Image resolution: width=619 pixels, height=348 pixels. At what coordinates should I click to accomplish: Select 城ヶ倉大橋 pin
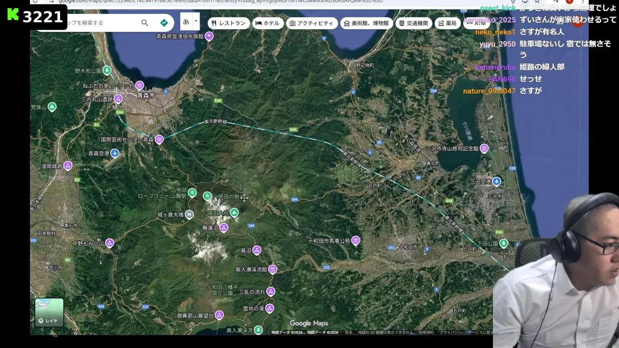tap(189, 214)
